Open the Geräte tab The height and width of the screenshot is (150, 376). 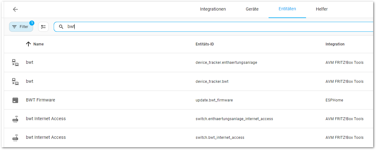252,9
